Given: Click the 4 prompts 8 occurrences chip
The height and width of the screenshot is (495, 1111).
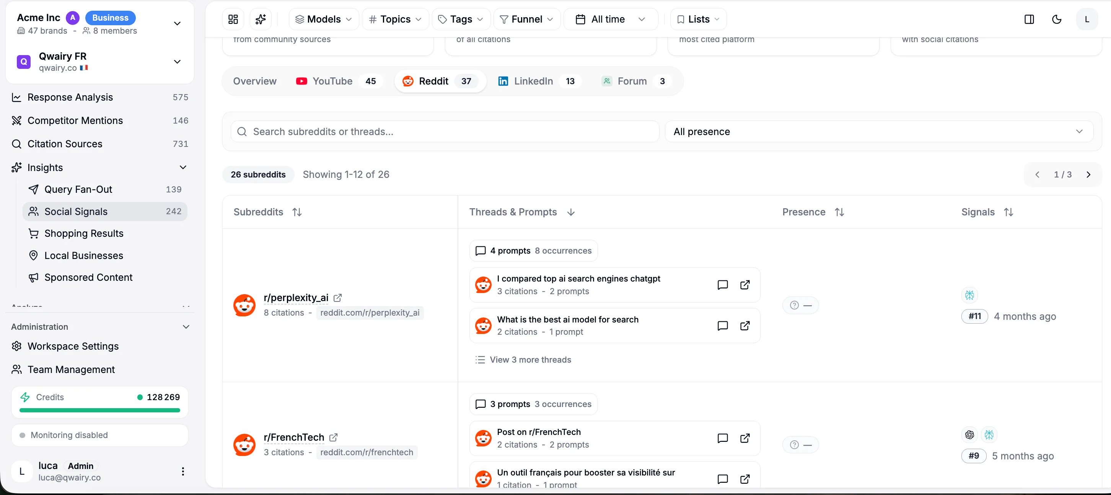Looking at the screenshot, I should tap(534, 251).
